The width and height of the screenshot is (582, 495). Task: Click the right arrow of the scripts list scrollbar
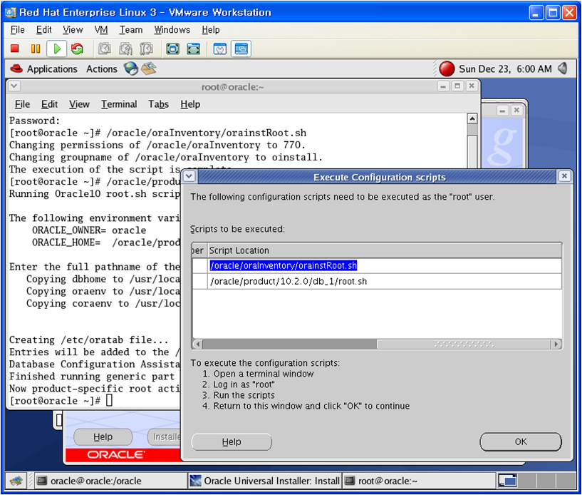coord(556,344)
